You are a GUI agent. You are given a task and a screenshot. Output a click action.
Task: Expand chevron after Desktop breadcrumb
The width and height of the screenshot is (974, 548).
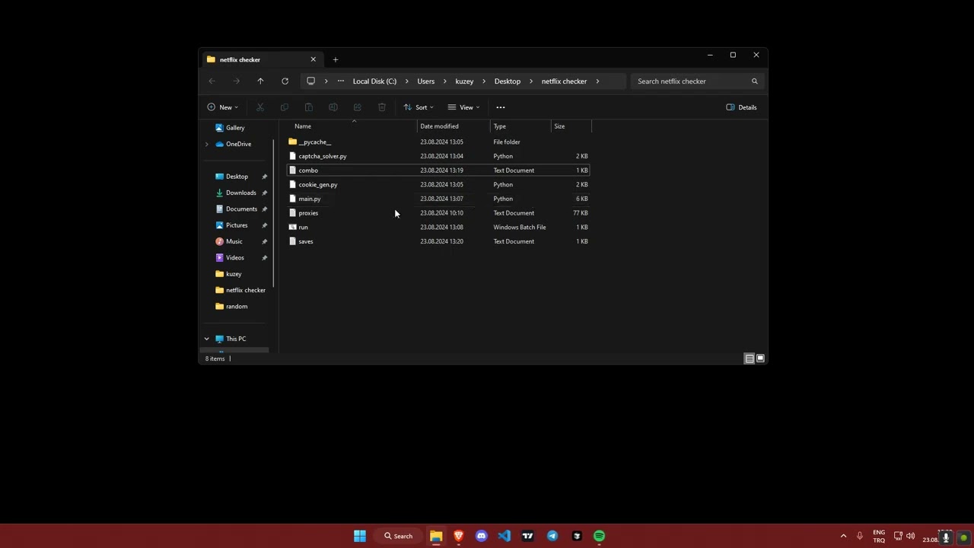point(530,81)
